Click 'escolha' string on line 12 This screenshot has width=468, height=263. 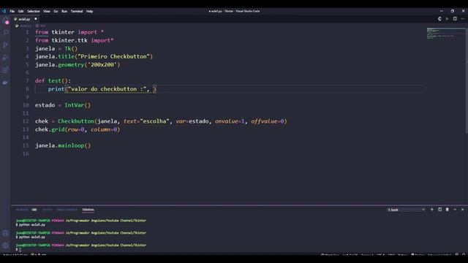pos(155,121)
